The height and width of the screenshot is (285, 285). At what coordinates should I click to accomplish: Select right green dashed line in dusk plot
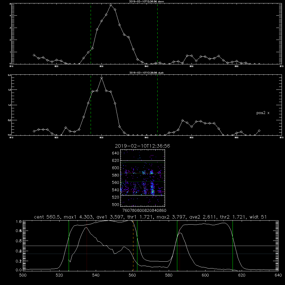pos(157,105)
